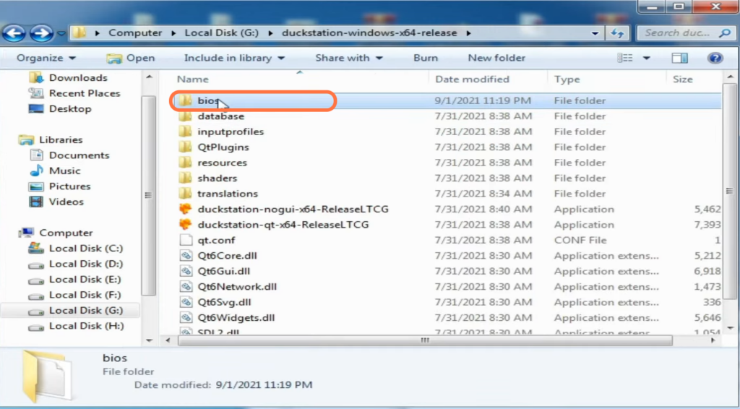Open the Organize menu
The width and height of the screenshot is (740, 409).
[x=46, y=58]
